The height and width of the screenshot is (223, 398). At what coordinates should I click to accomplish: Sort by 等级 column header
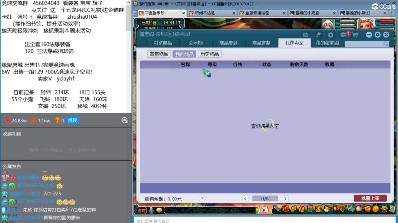tap(212, 64)
